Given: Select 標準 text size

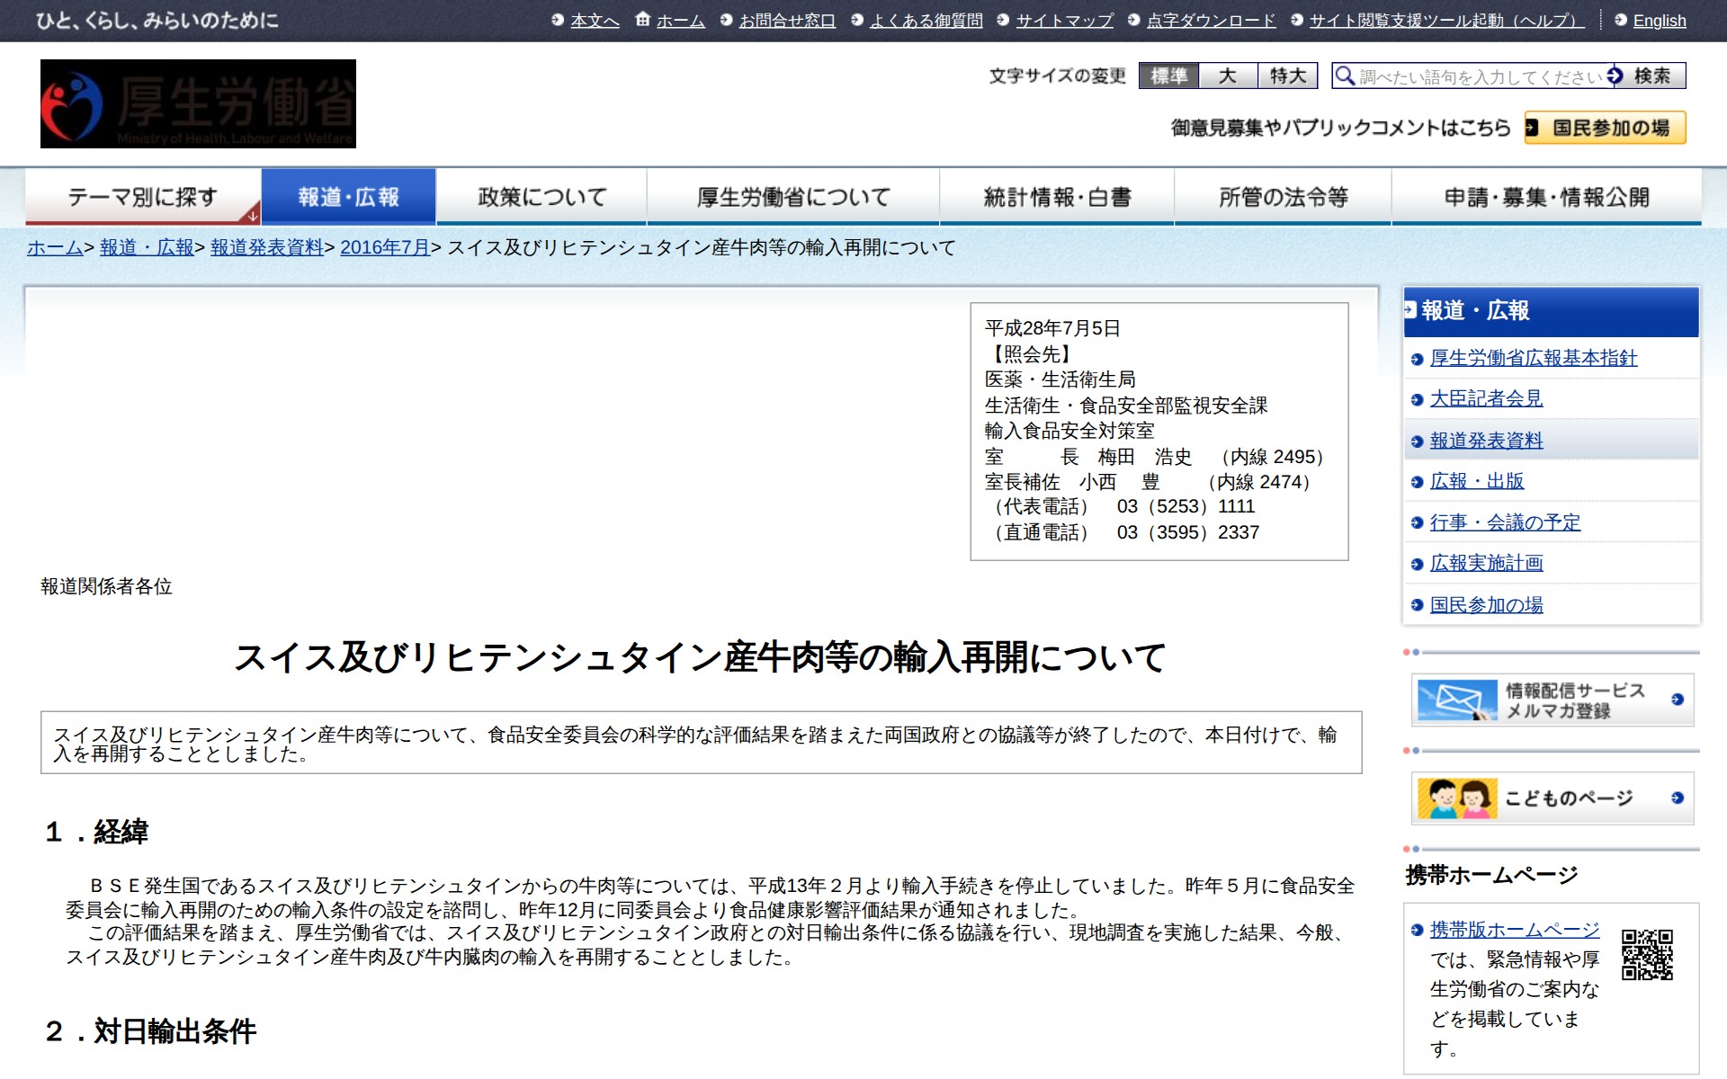Looking at the screenshot, I should (x=1168, y=76).
